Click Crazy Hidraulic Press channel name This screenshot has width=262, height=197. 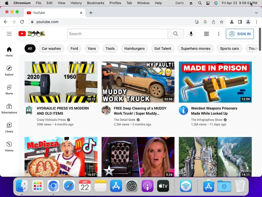pos(51,120)
